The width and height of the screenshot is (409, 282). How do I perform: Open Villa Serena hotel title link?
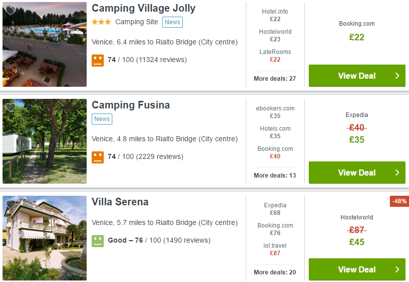(x=120, y=202)
